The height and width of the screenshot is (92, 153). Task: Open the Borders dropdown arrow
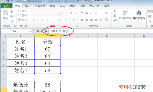point(54,20)
